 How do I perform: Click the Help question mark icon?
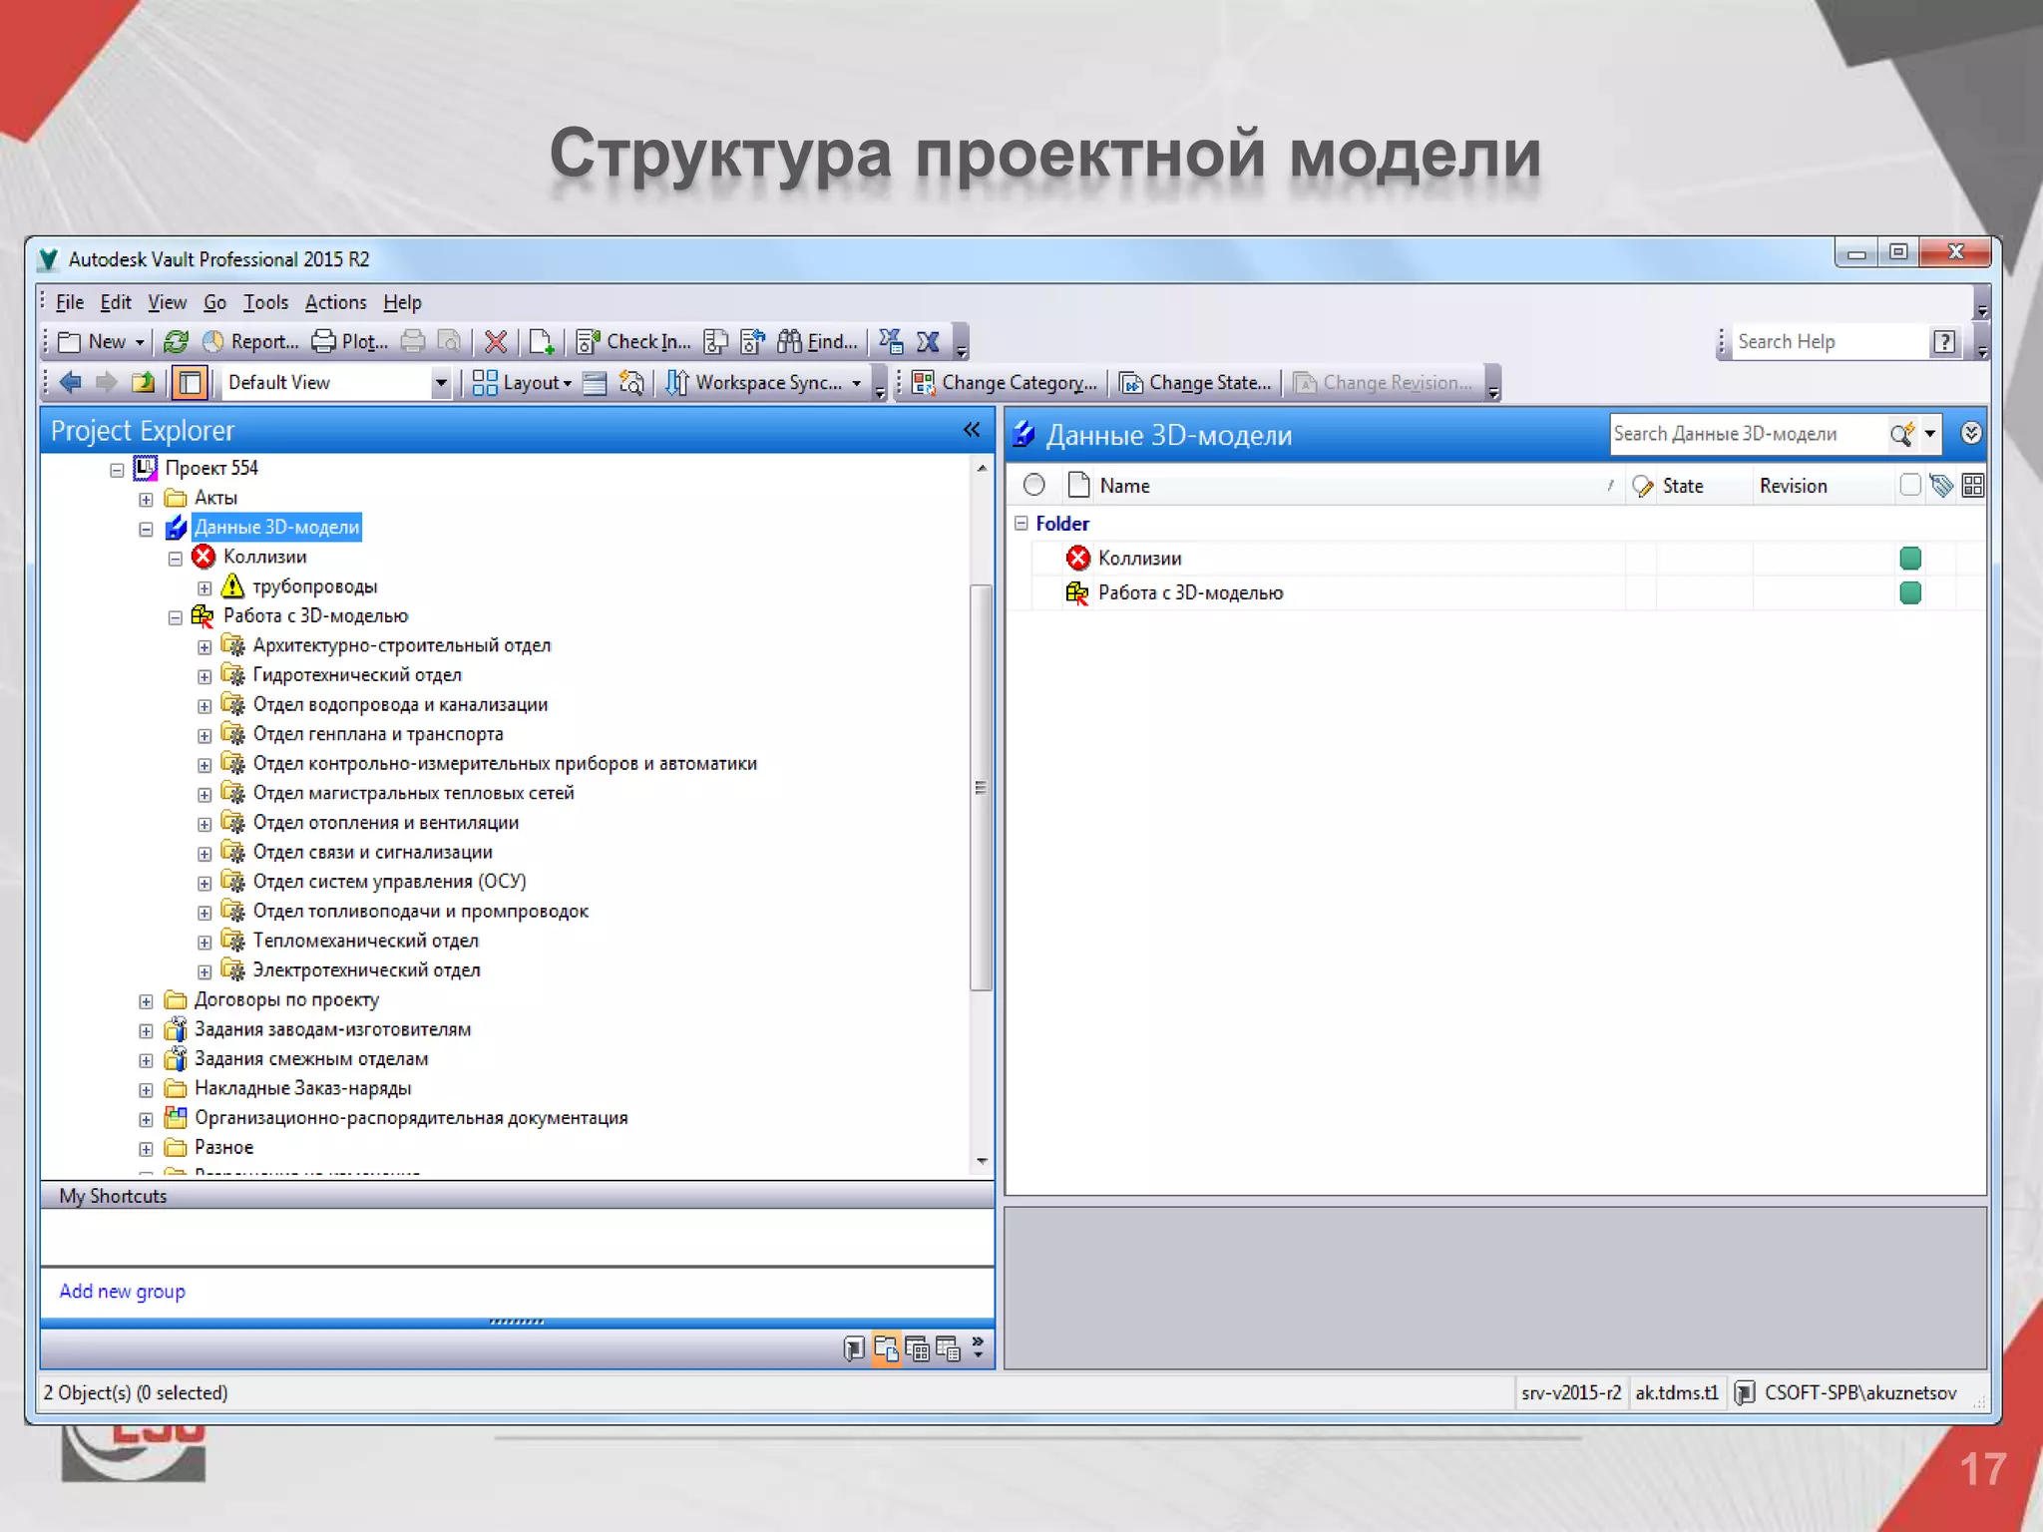click(x=1943, y=342)
